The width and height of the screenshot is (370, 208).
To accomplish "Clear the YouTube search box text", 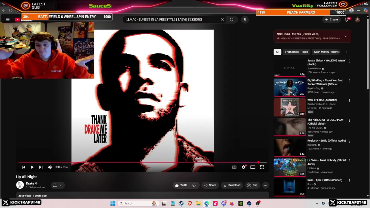I will pos(223,20).
